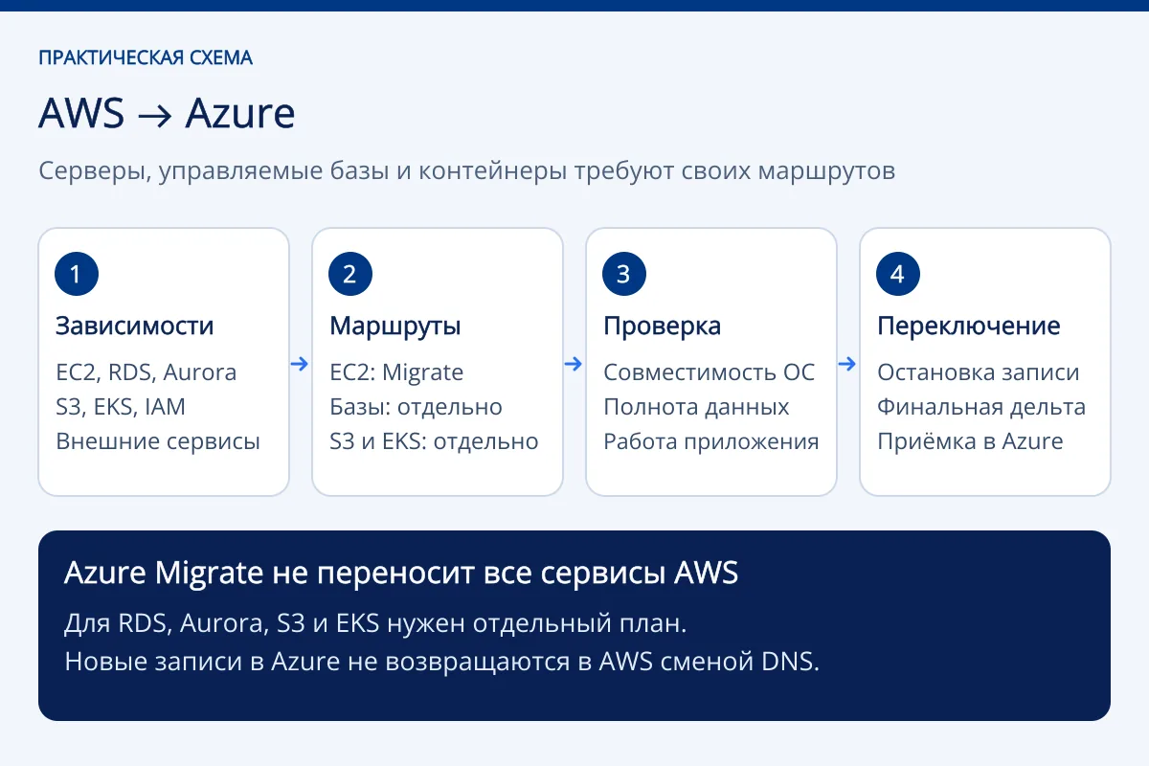This screenshot has height=766, width=1149.
Task: Click the Финальная дельта line
Action: pyautogui.click(x=981, y=407)
